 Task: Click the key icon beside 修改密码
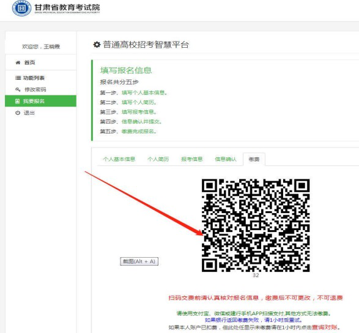click(x=18, y=89)
